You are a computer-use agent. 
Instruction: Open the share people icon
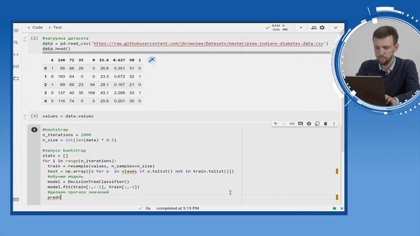[314, 28]
